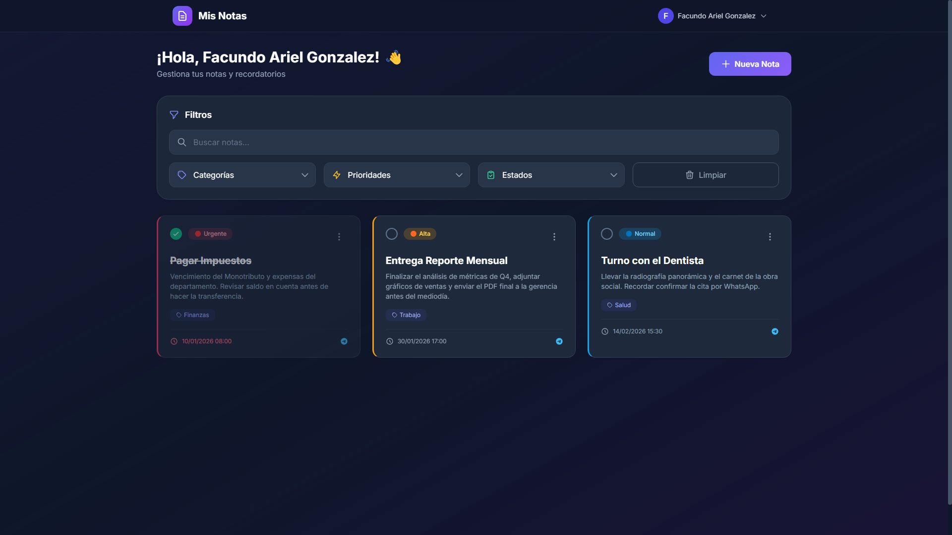The width and height of the screenshot is (952, 535).
Task: Click the Mis Notas document logo icon
Action: coord(182,16)
